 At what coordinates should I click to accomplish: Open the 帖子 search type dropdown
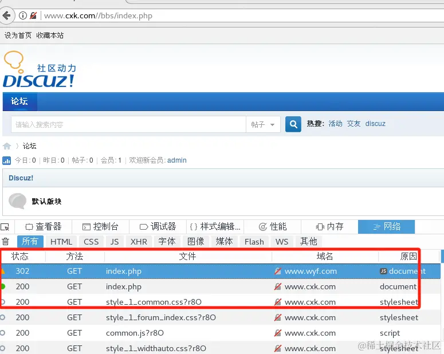(x=263, y=124)
